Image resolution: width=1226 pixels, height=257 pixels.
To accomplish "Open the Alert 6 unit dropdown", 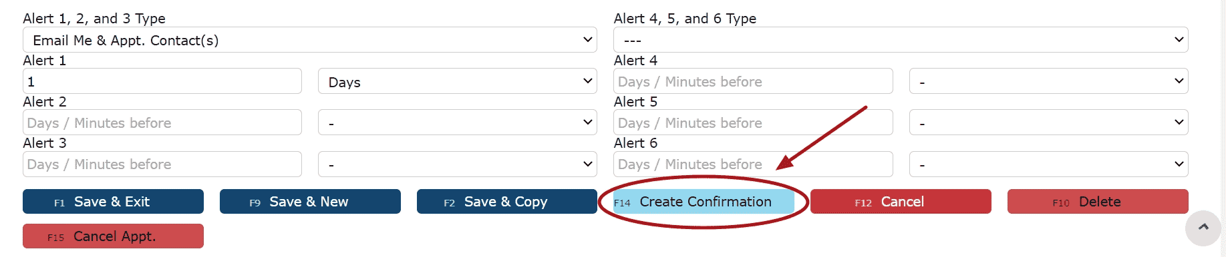I will (x=1049, y=164).
